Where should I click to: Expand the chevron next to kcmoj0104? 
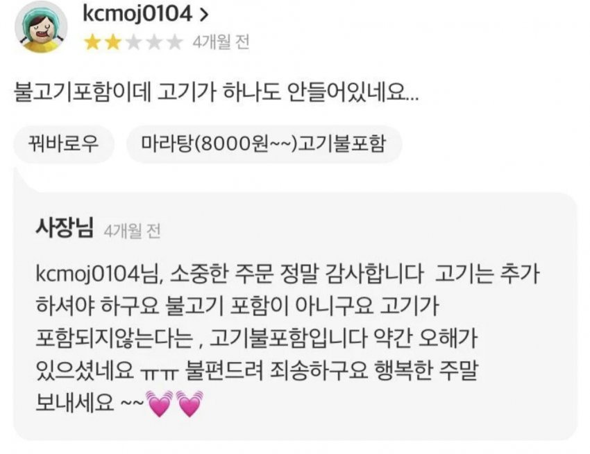coord(203,15)
